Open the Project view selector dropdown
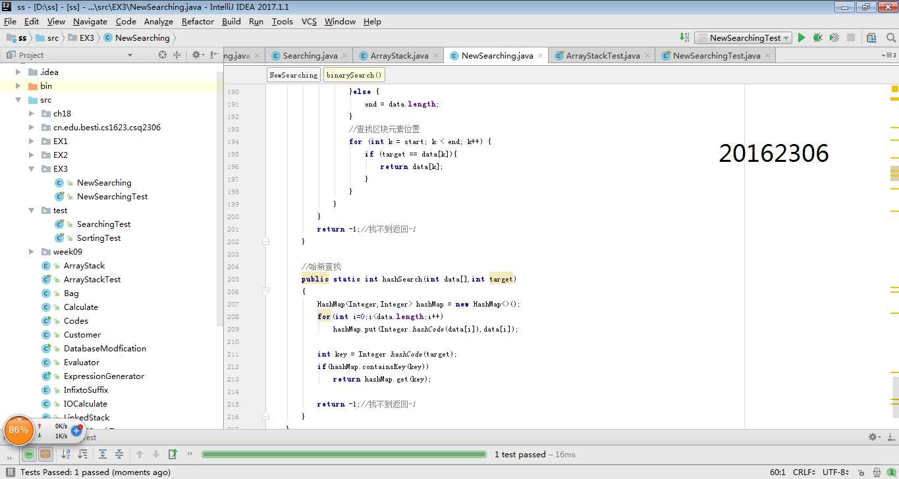The image size is (899, 479). 130,55
